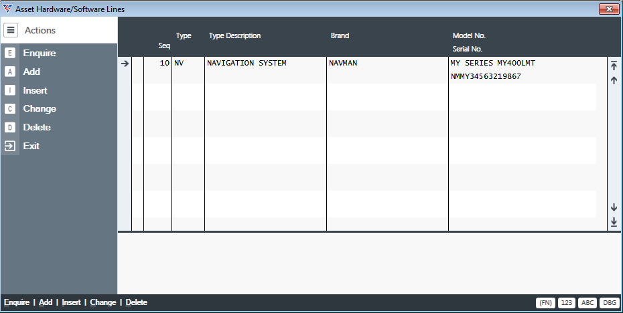Click Enquire link in bottom bar
This screenshot has height=313, width=623.
pos(17,302)
